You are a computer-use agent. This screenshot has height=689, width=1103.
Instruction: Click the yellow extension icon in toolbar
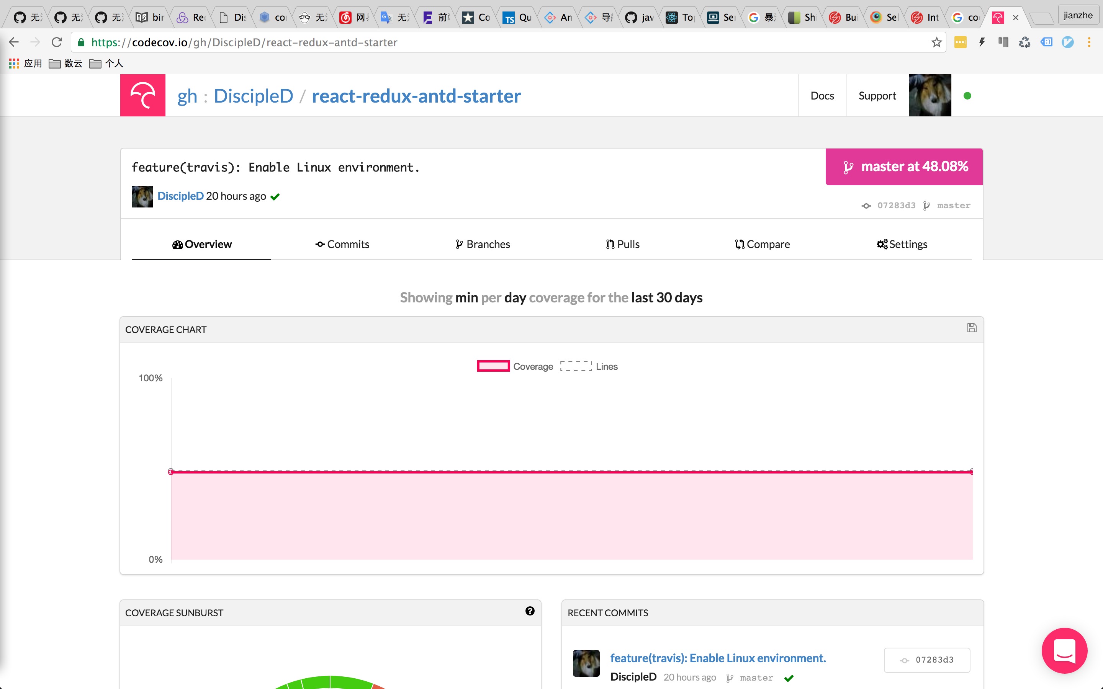coord(961,42)
